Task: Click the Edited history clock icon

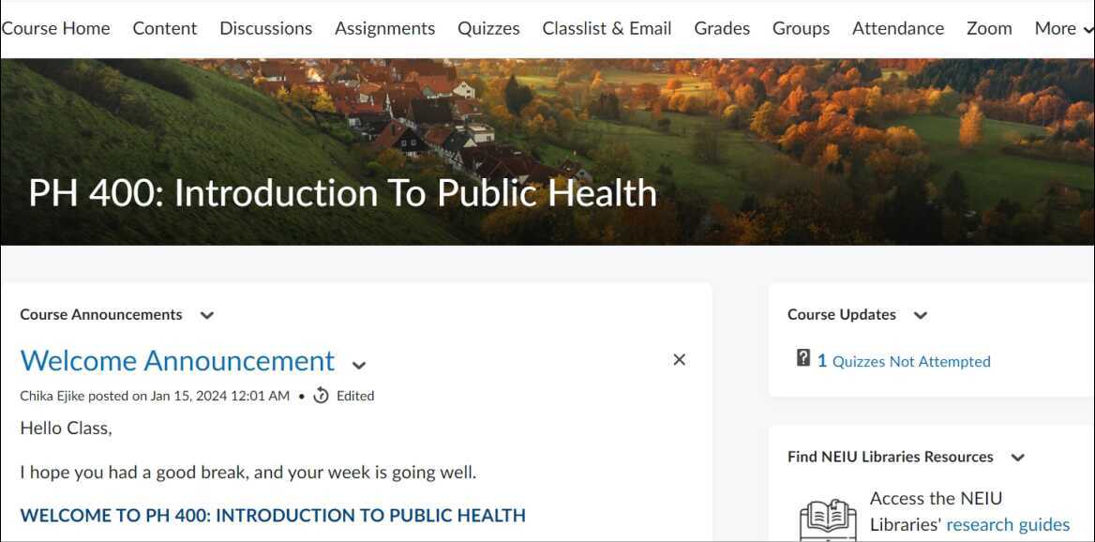Action: pos(321,396)
